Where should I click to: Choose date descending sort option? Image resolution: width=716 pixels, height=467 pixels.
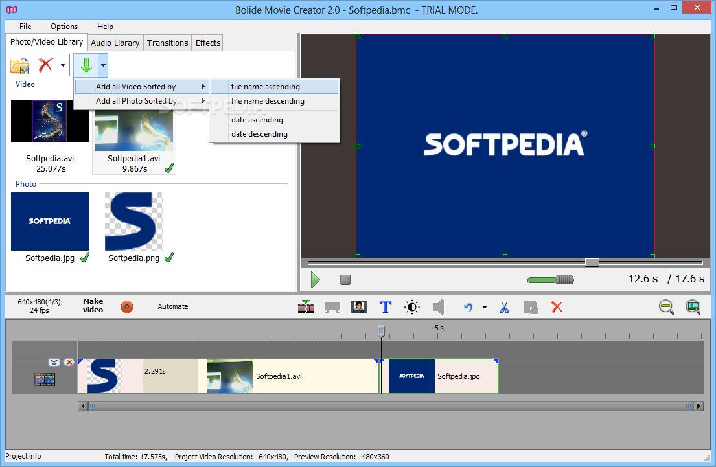point(275,134)
